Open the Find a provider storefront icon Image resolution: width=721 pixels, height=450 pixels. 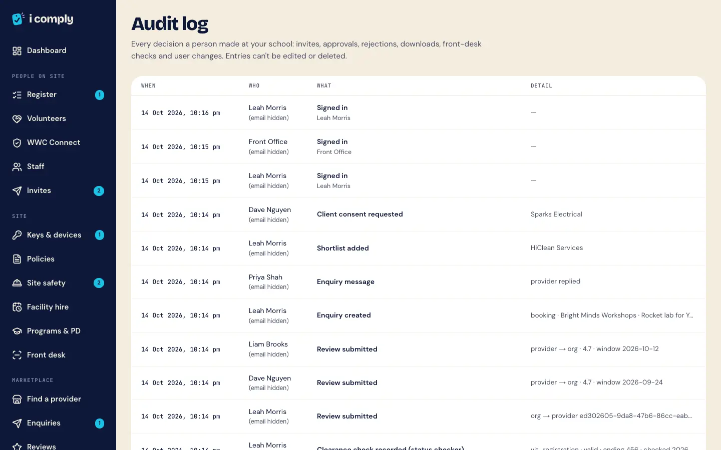17,399
